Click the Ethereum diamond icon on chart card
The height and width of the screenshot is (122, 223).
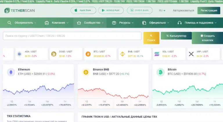11,72
